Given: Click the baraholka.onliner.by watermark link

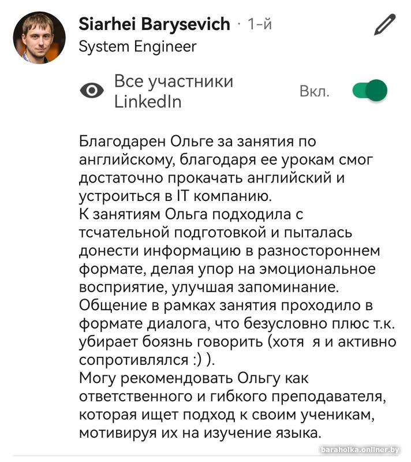Looking at the screenshot, I should click(x=362, y=450).
